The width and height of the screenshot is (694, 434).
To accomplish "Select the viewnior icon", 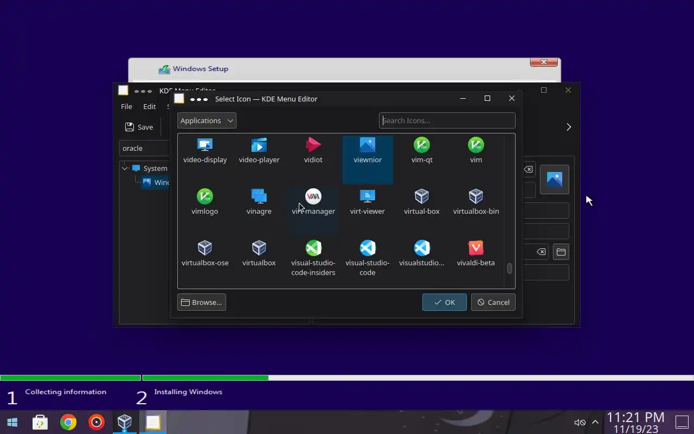I will click(368, 159).
